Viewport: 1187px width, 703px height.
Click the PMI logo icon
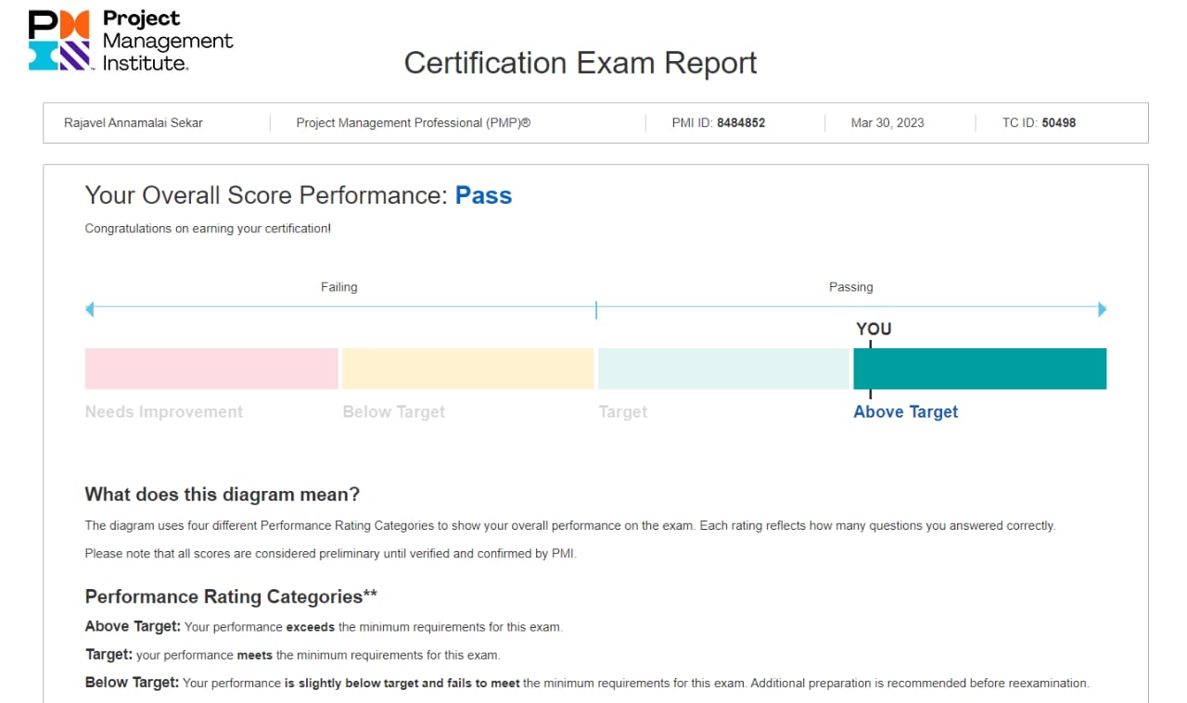coord(59,41)
